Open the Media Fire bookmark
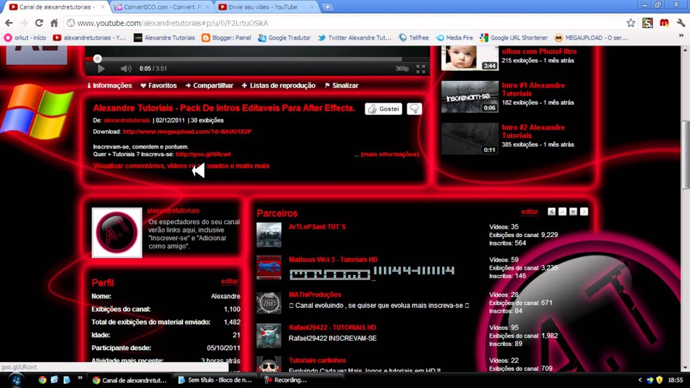This screenshot has height=388, width=690. [454, 38]
